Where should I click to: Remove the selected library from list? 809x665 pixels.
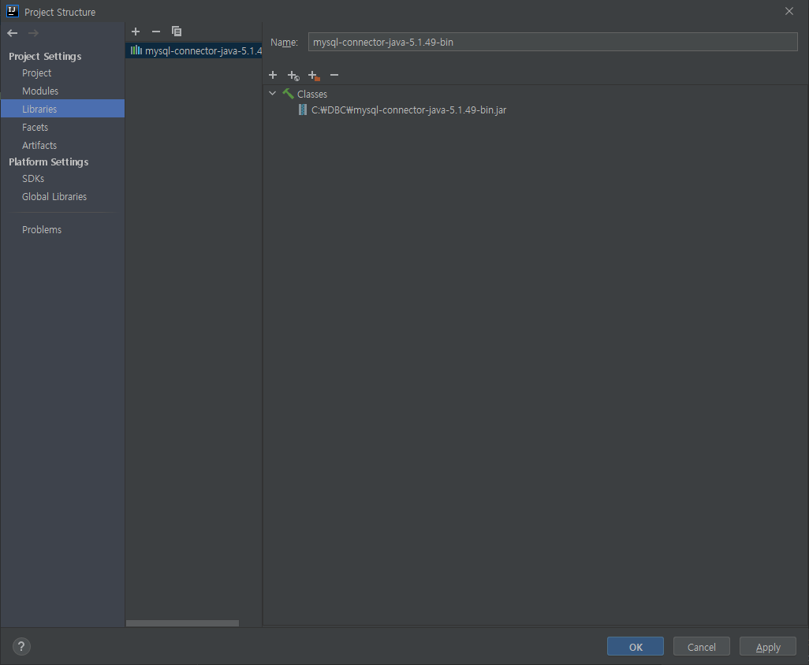point(156,32)
